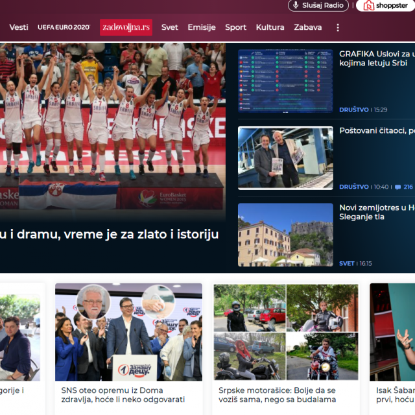This screenshot has width=415, height=415.
Task: Click the comment bubble icon next to 216
Action: pos(397,187)
